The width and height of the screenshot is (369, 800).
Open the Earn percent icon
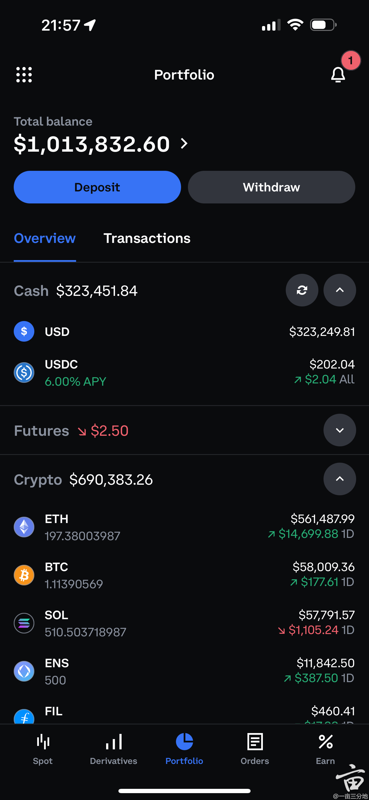pyautogui.click(x=326, y=742)
